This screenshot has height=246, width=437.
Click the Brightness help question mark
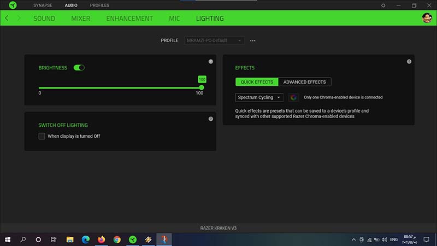click(211, 62)
